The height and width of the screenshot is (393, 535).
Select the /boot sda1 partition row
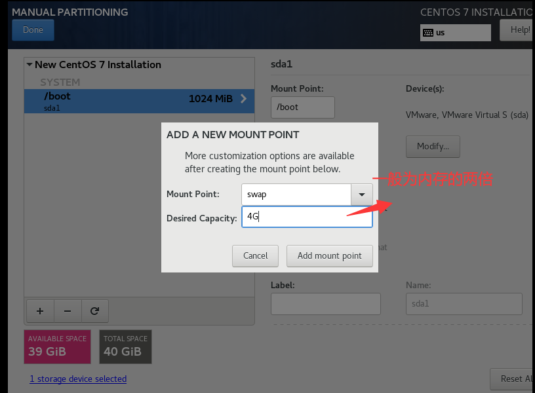pos(139,102)
